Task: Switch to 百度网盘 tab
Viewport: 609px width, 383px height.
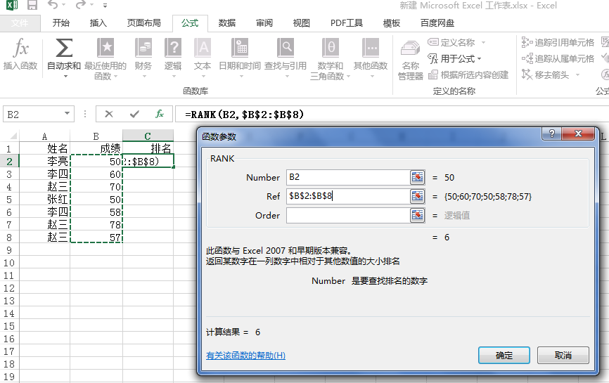Action: 437,23
